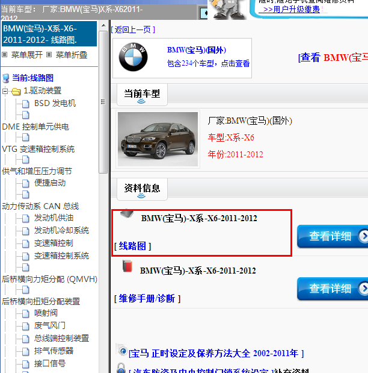368x373 pixels.
Task: Select 供气和增压压力调节 entry
Action: pyautogui.click(x=37, y=171)
